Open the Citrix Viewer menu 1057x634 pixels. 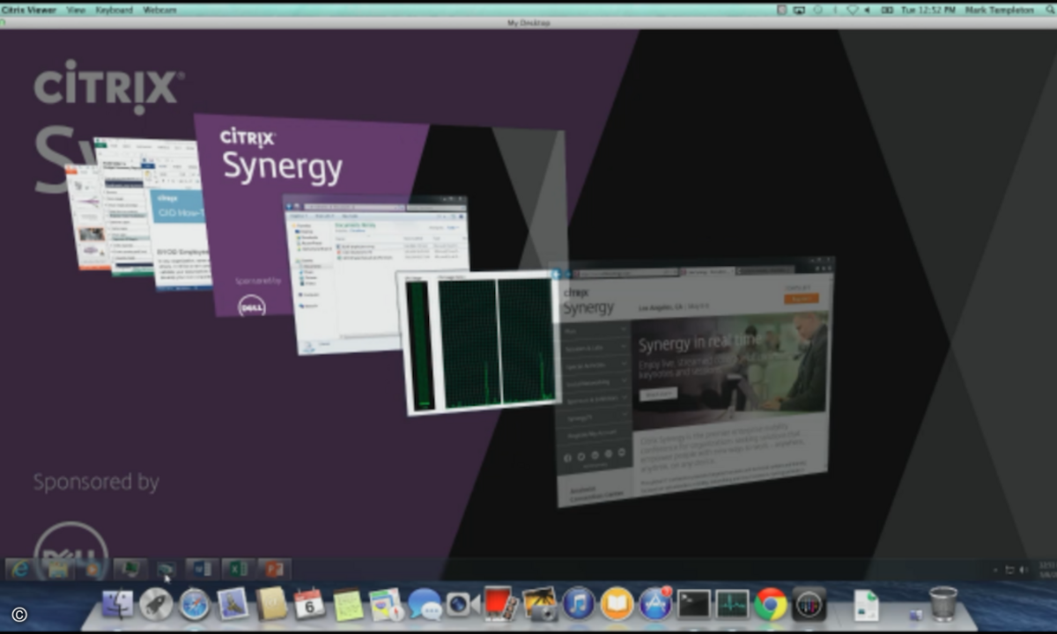coord(29,10)
